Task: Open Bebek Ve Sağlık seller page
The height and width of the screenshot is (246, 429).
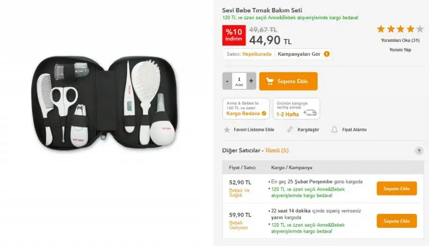Action: click(239, 193)
